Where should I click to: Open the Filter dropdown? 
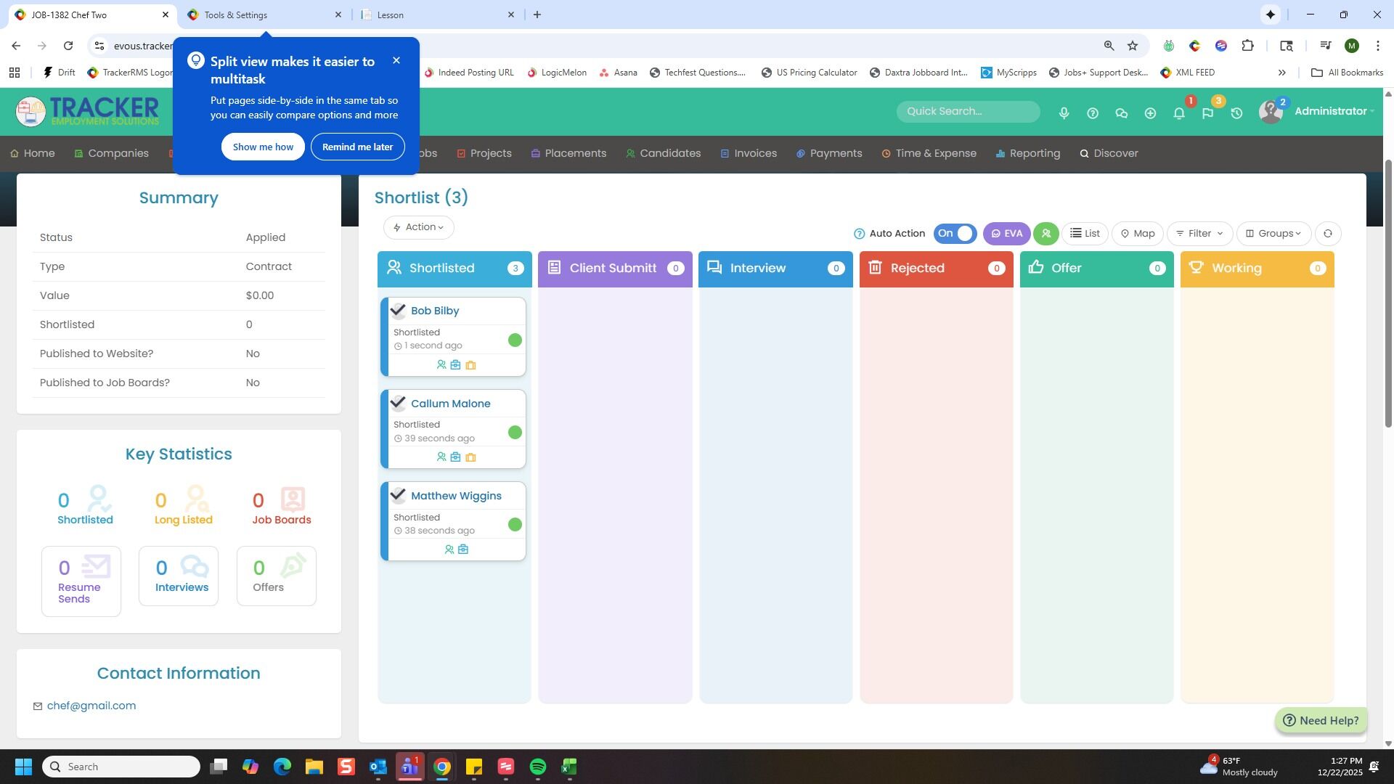pyautogui.click(x=1199, y=234)
